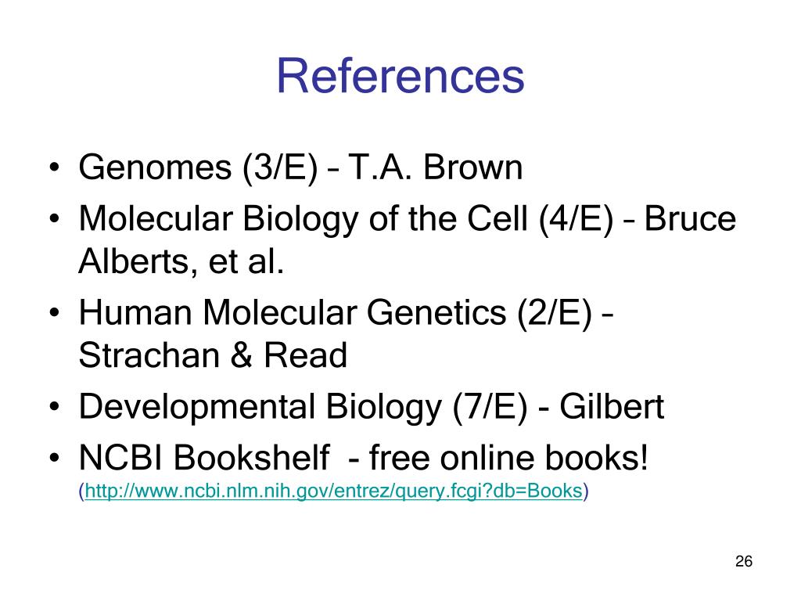Image resolution: width=801 pixels, height=601 pixels.
Task: Click the word Gilbert
Action: [x=612, y=407]
